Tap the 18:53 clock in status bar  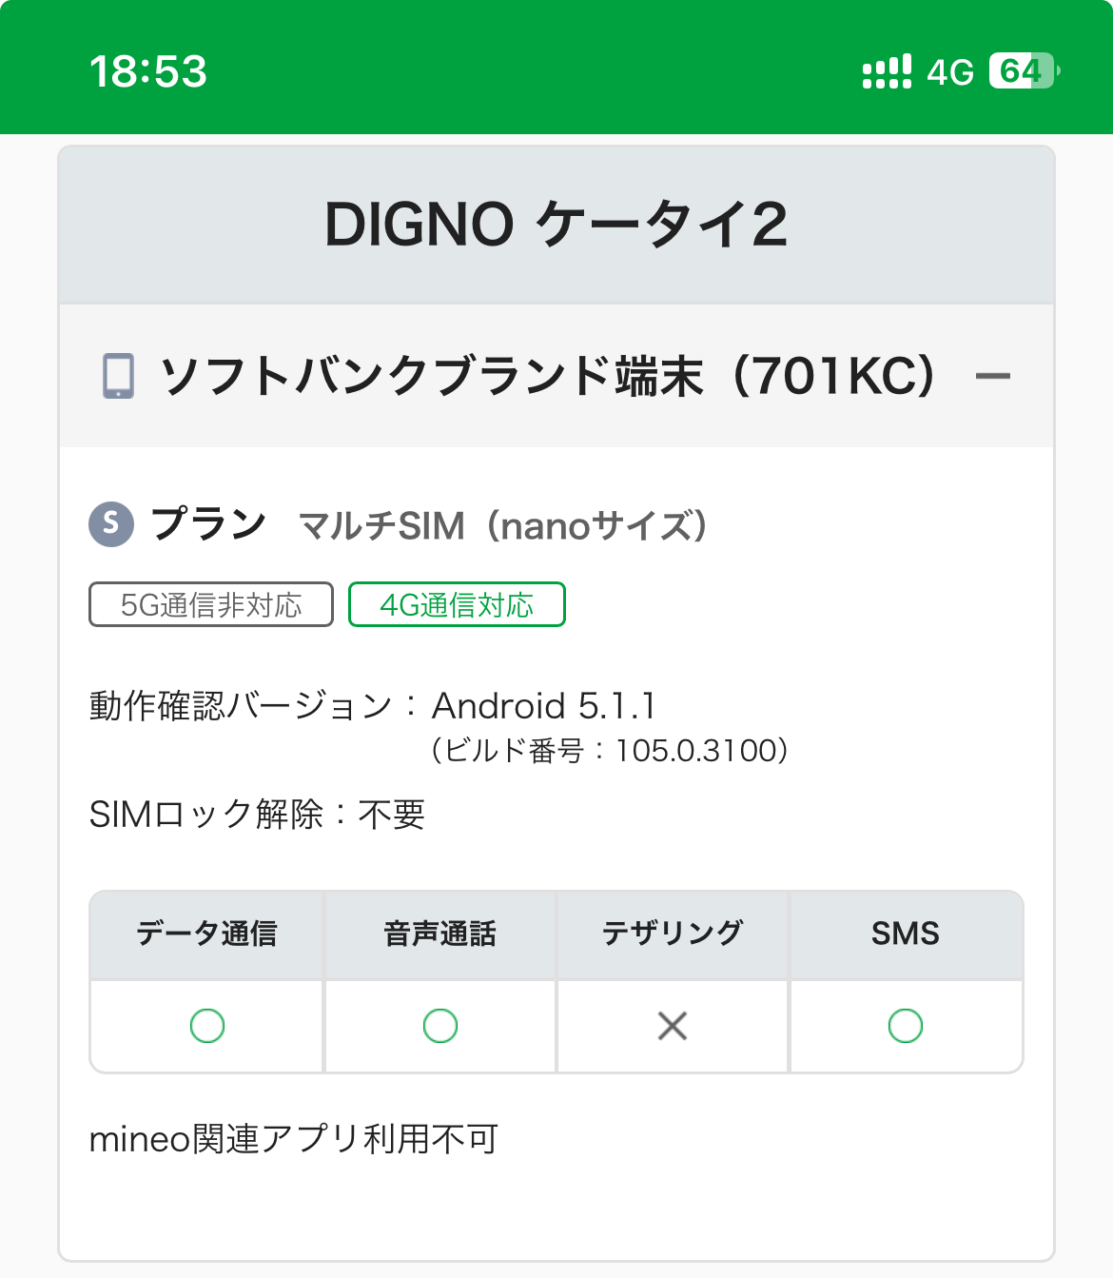[148, 71]
